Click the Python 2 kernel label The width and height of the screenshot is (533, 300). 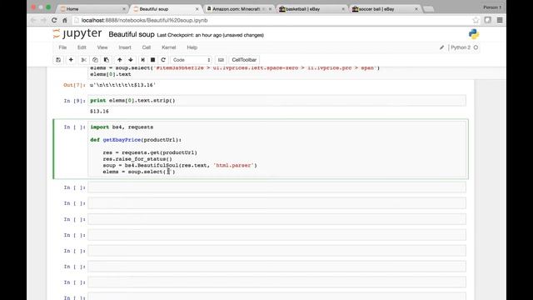pyautogui.click(x=461, y=47)
